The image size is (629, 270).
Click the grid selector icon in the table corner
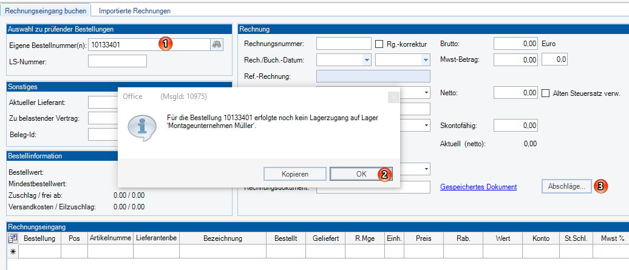[x=12, y=238]
